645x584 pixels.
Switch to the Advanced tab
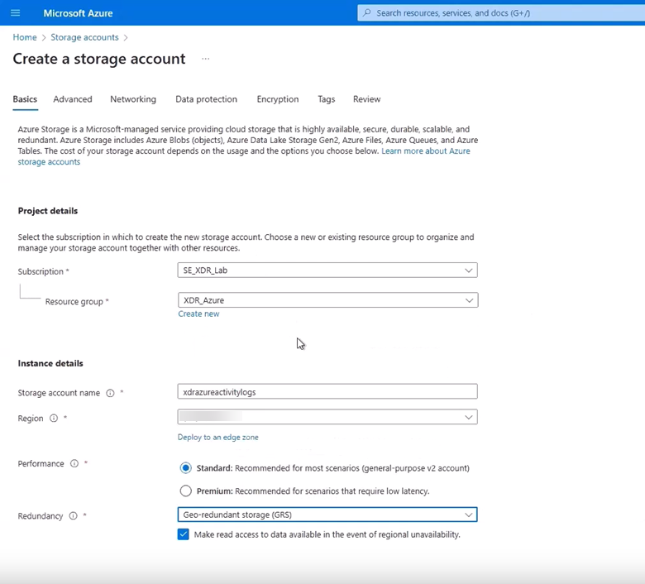[x=73, y=99]
